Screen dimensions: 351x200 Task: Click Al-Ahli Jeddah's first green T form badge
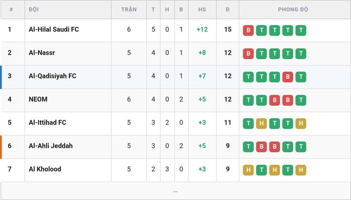(x=248, y=147)
